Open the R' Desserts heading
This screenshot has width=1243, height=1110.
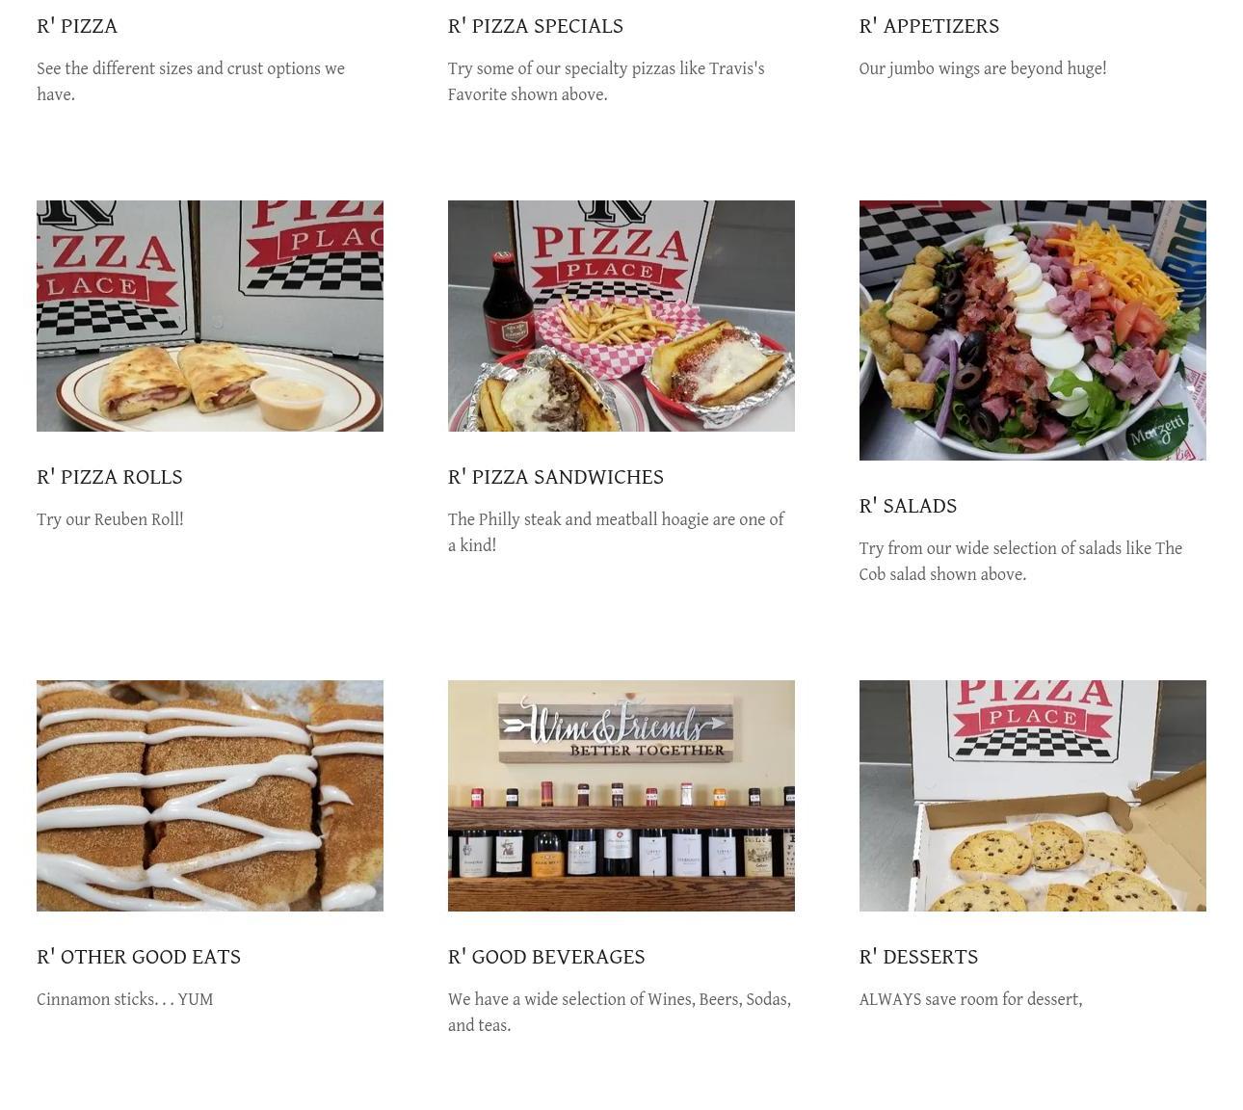[x=918, y=957]
